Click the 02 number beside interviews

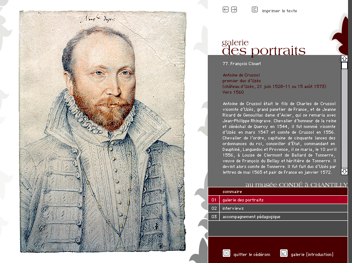tap(213, 208)
